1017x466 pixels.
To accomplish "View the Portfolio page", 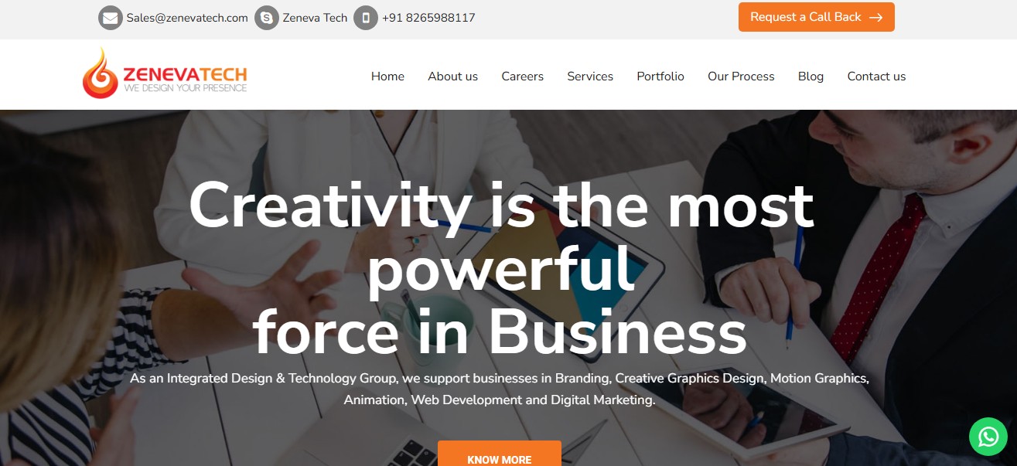I will (x=660, y=76).
